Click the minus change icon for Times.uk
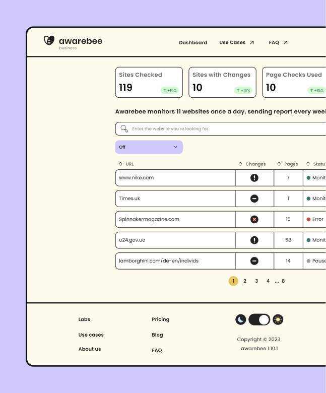The image size is (326, 393). coord(254,199)
